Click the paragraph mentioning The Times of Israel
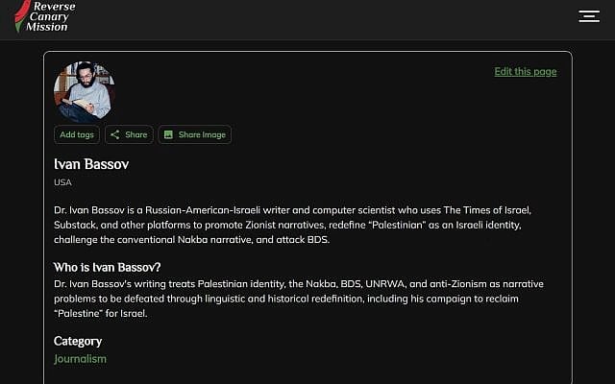 click(x=292, y=225)
